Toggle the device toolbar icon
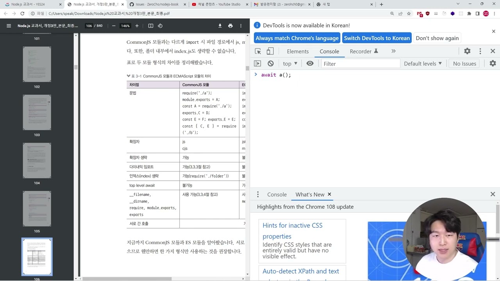 click(270, 51)
